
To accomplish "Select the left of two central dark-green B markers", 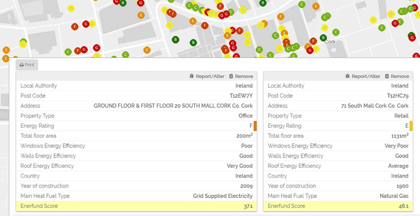I will coord(176,39).
